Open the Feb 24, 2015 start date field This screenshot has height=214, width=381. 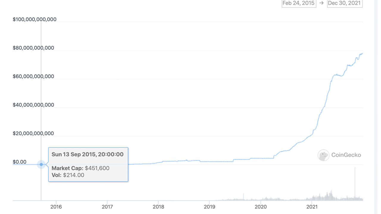click(x=299, y=3)
